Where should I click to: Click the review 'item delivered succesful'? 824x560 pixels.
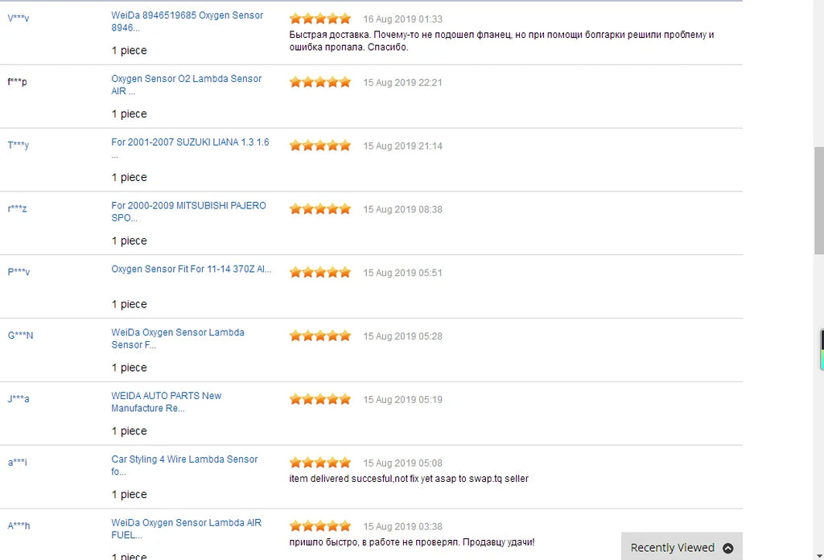[409, 479]
